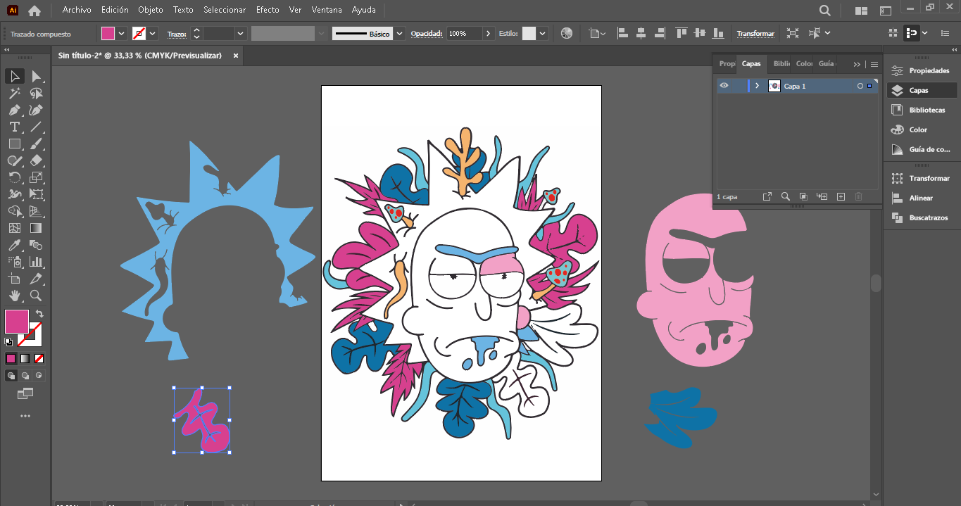
Task: Select the Zoom tool
Action: click(x=36, y=296)
